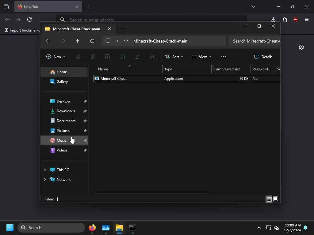The width and height of the screenshot is (314, 235).
Task: Switch to large thumbnails view in status bar
Action: point(276,199)
